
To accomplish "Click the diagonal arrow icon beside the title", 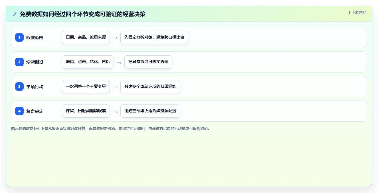I will click(x=15, y=14).
